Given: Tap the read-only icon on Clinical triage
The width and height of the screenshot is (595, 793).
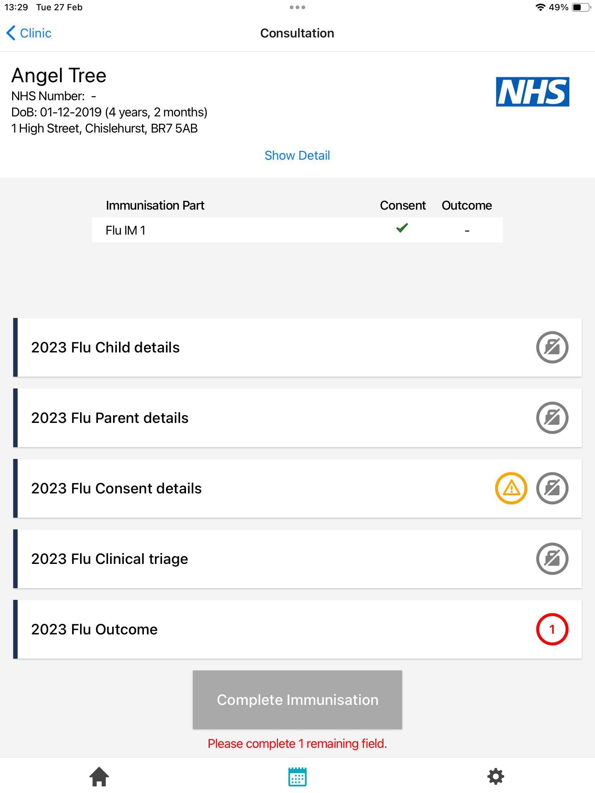Looking at the screenshot, I should tap(552, 559).
